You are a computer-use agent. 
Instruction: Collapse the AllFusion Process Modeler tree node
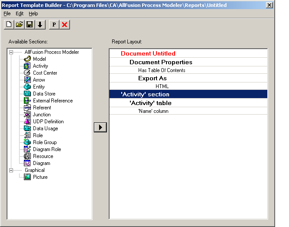(11, 52)
